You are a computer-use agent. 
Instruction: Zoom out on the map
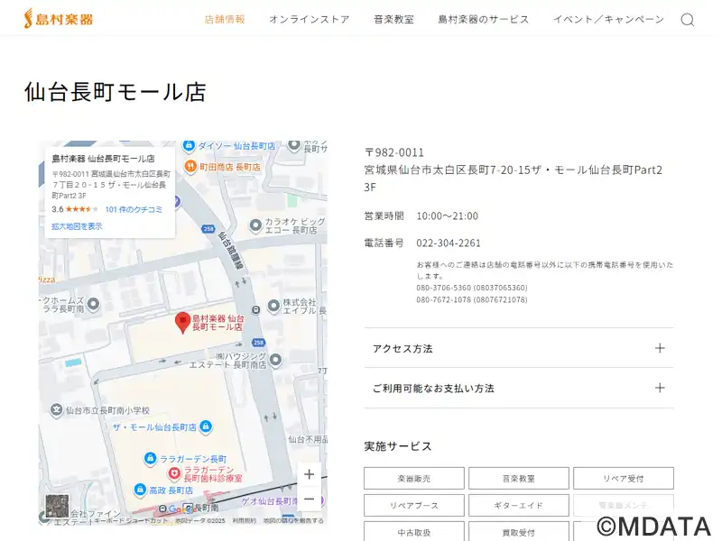point(309,499)
